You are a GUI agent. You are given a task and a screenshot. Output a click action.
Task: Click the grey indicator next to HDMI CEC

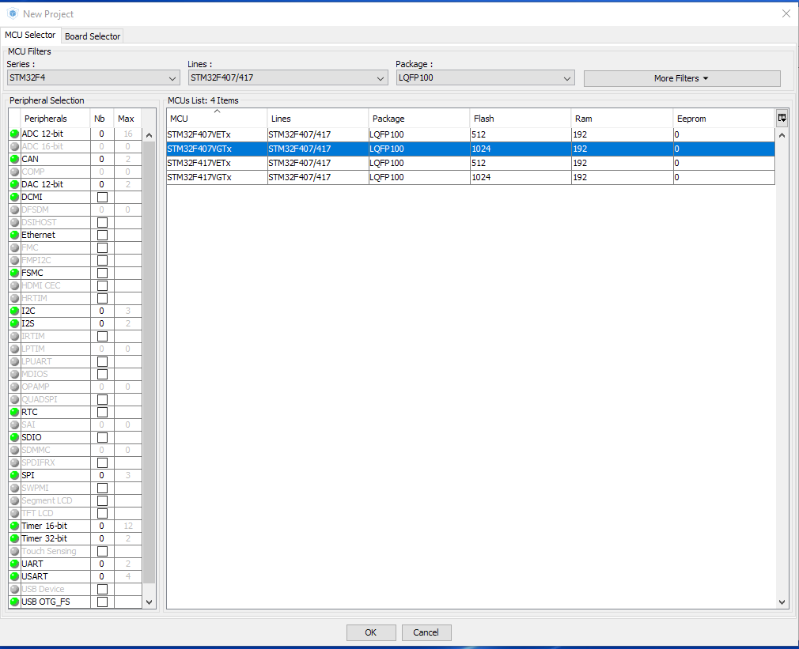click(x=15, y=285)
